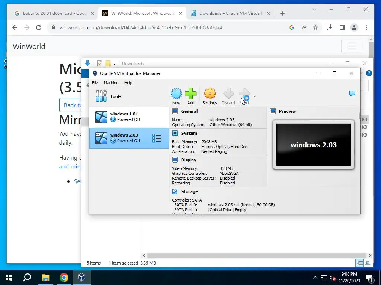Open the Windows notification center
Image resolution: width=381 pixels, height=285 pixels.
click(x=369, y=278)
